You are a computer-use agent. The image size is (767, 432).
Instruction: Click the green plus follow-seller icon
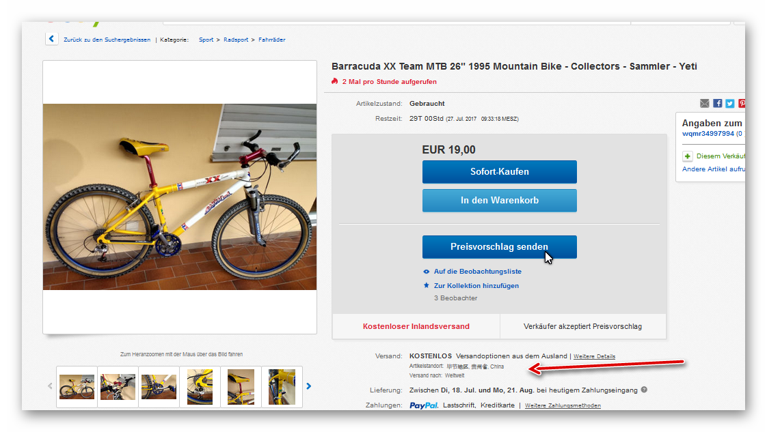(688, 156)
